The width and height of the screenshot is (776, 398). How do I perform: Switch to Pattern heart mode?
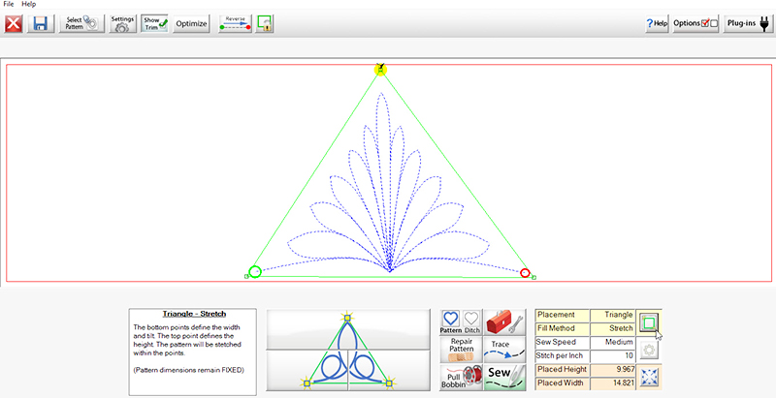[450, 322]
